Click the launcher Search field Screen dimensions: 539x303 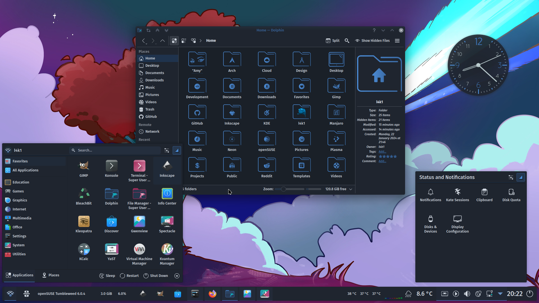(x=115, y=150)
